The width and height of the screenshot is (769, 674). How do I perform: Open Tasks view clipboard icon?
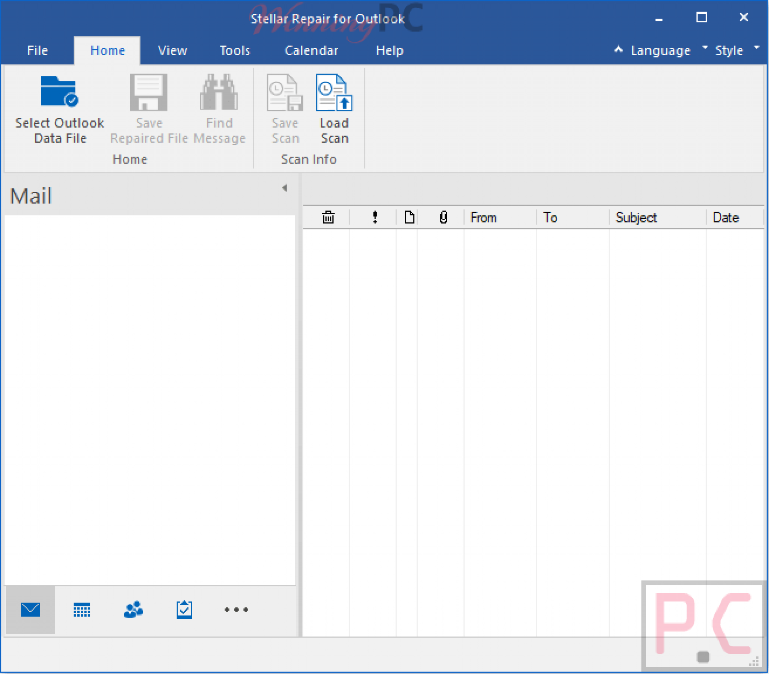tap(184, 609)
